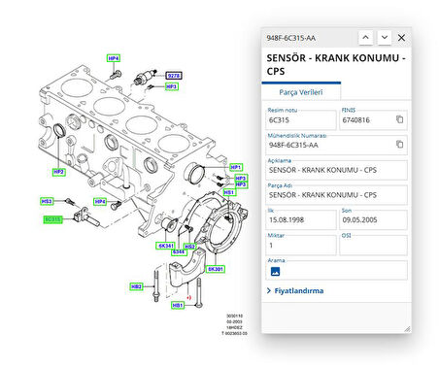Select the HP1 callout label

coord(236,167)
